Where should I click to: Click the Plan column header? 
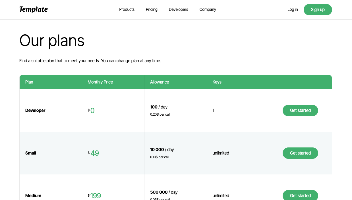click(x=29, y=82)
